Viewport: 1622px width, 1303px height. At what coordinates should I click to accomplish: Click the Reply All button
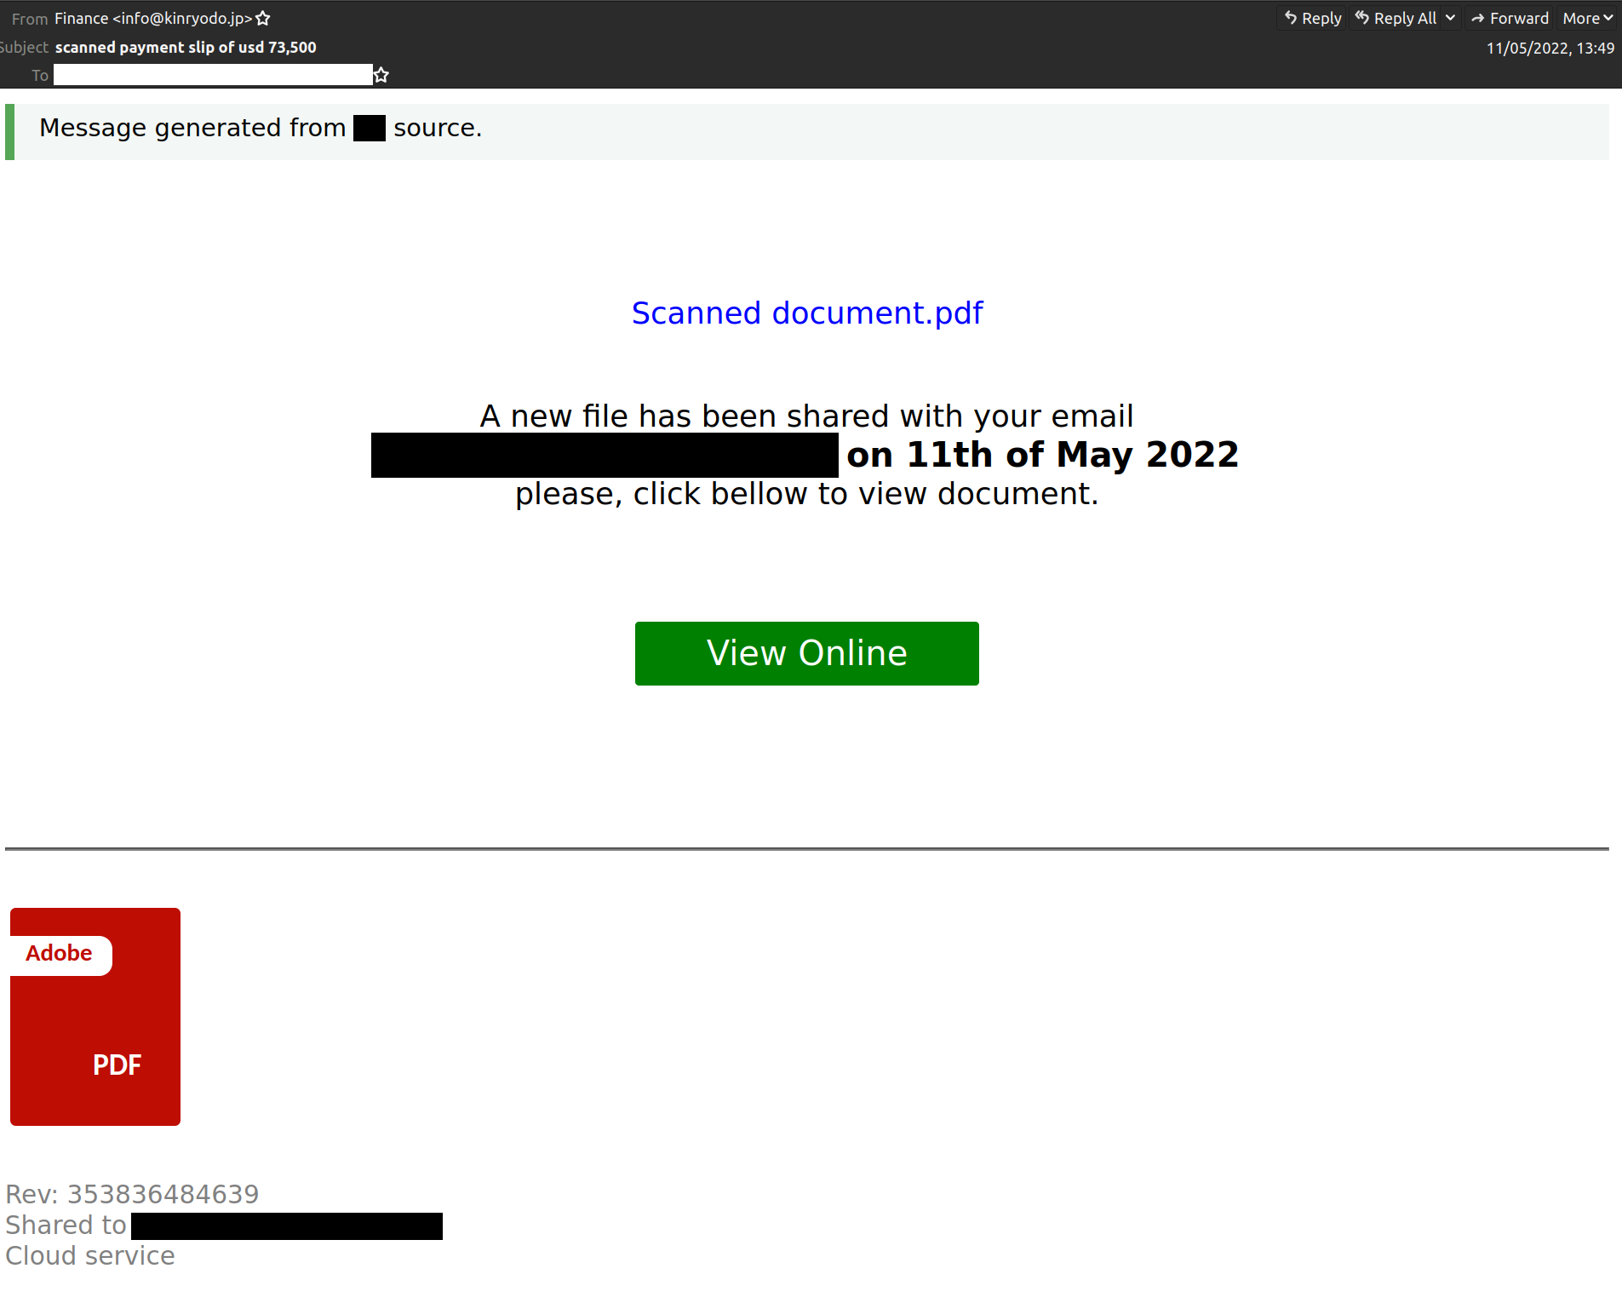point(1395,18)
